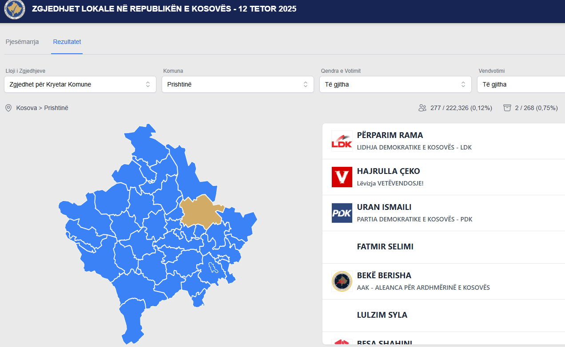Select the Rezultatet tab

pyautogui.click(x=67, y=42)
